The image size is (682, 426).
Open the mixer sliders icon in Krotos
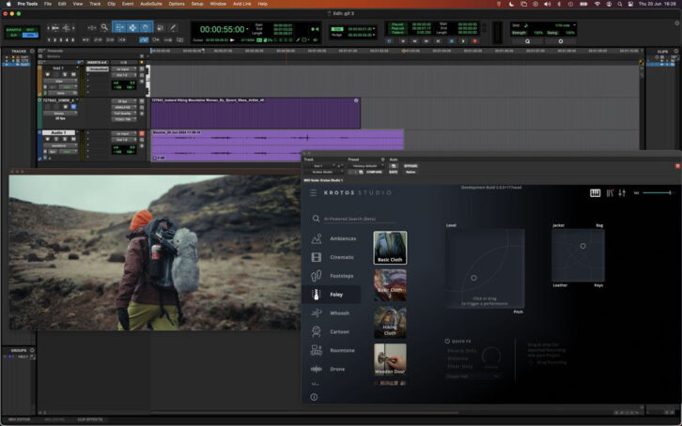pyautogui.click(x=622, y=193)
